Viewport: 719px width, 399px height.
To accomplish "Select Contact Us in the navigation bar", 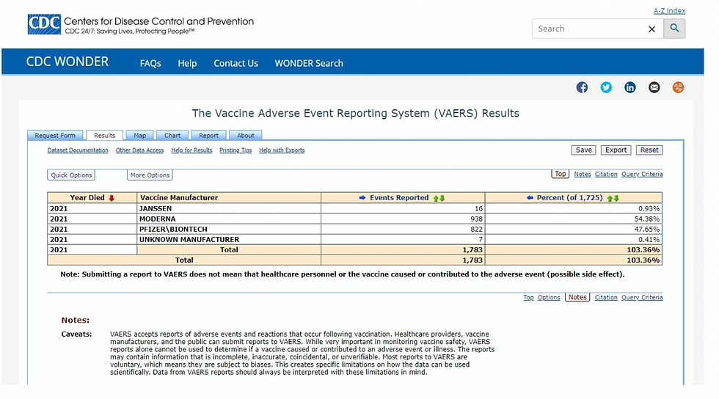I will click(236, 63).
